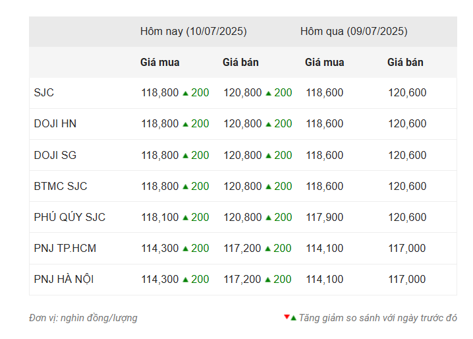The image size is (473, 339).
Task: Click green up arrow in DOJI SG sell price
Action: pyautogui.click(x=269, y=156)
